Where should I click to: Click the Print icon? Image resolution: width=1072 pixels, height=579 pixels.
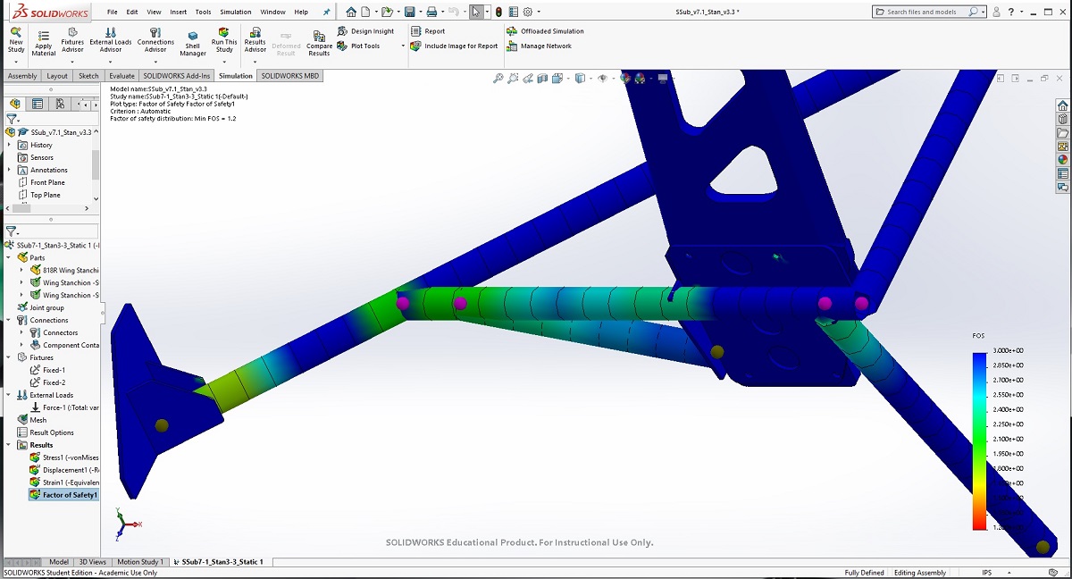tap(431, 12)
